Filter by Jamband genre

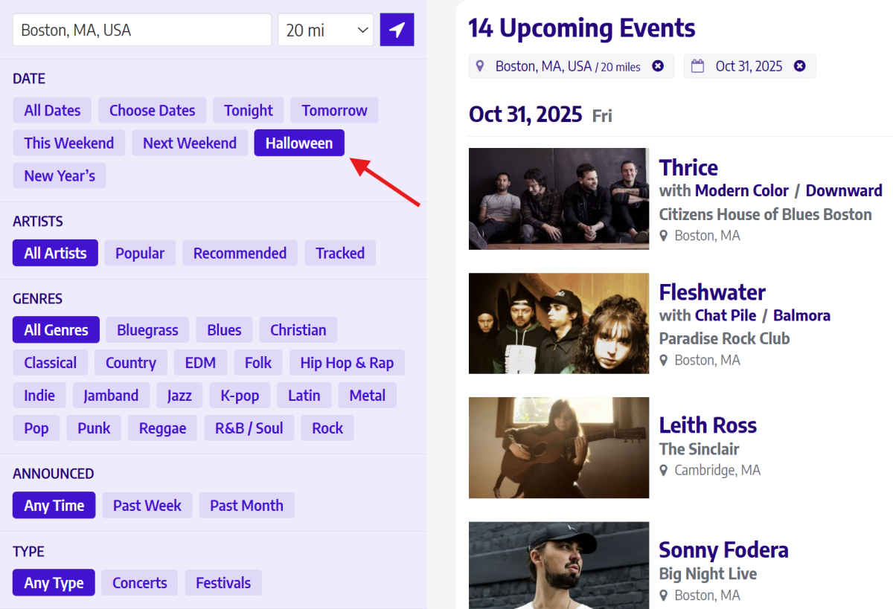(111, 396)
